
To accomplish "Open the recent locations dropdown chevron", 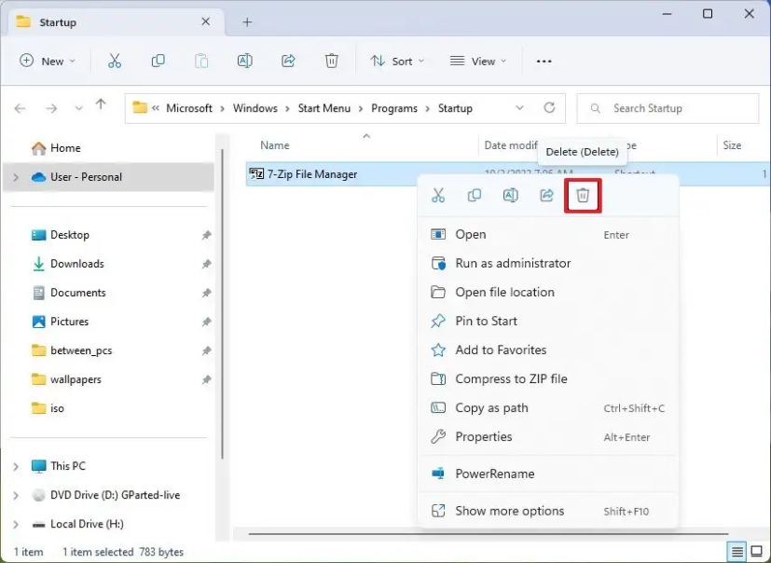I will [x=78, y=108].
